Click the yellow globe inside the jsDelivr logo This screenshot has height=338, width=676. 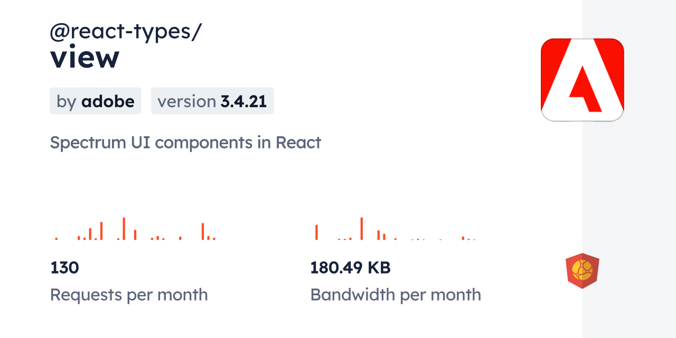click(x=582, y=269)
